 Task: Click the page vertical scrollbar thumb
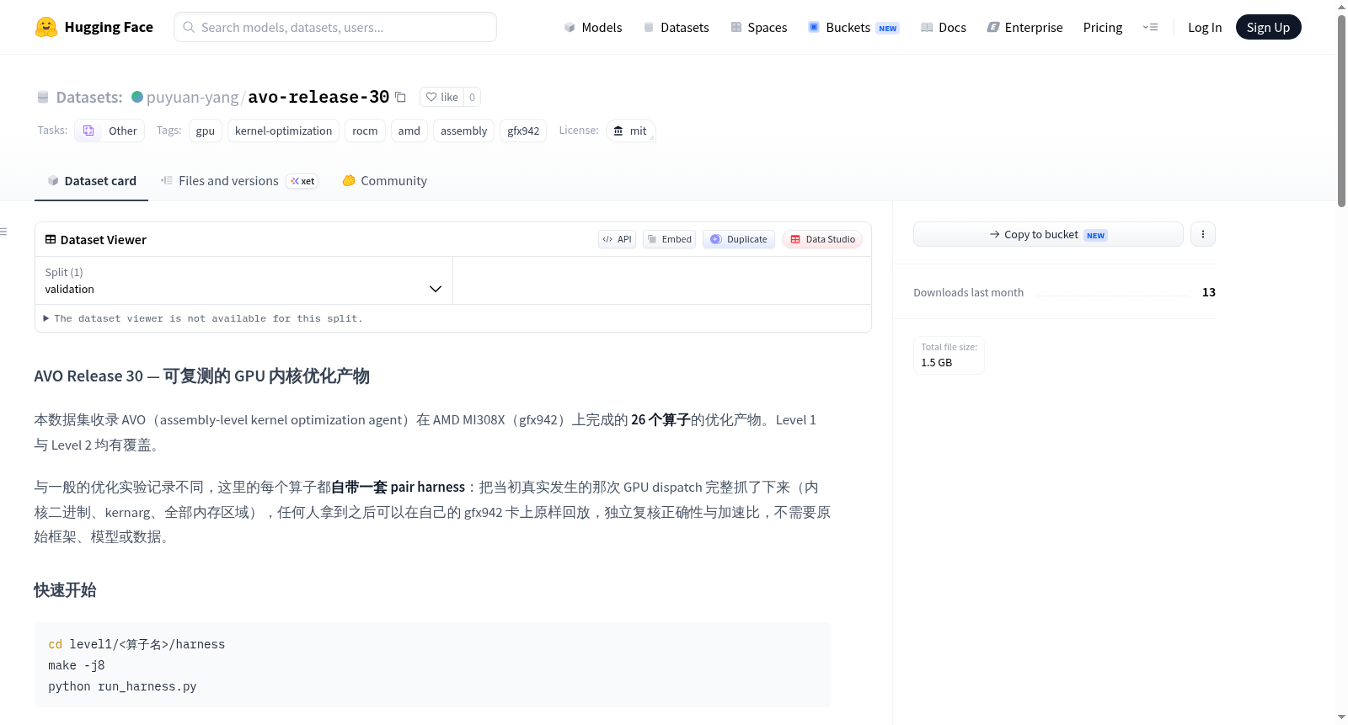point(1341,109)
